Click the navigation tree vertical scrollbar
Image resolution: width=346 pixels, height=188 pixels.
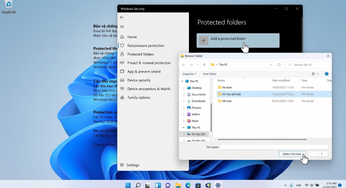tap(211, 117)
